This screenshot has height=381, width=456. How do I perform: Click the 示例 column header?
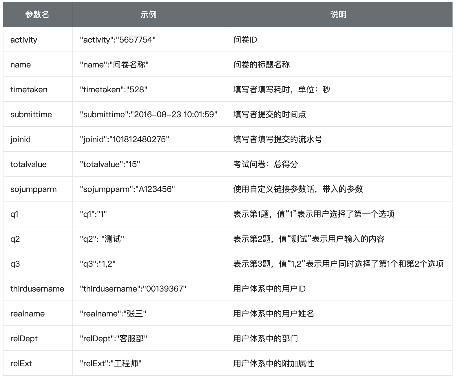[149, 14]
